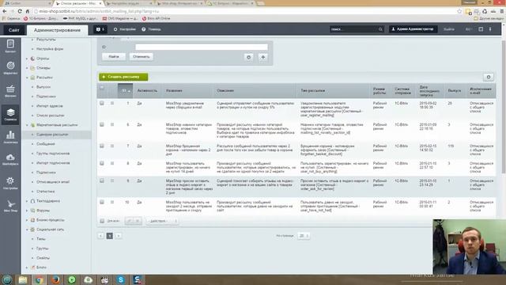The image size is (506, 285).
Task: Open the Магазин basket icon section
Action: (10, 91)
